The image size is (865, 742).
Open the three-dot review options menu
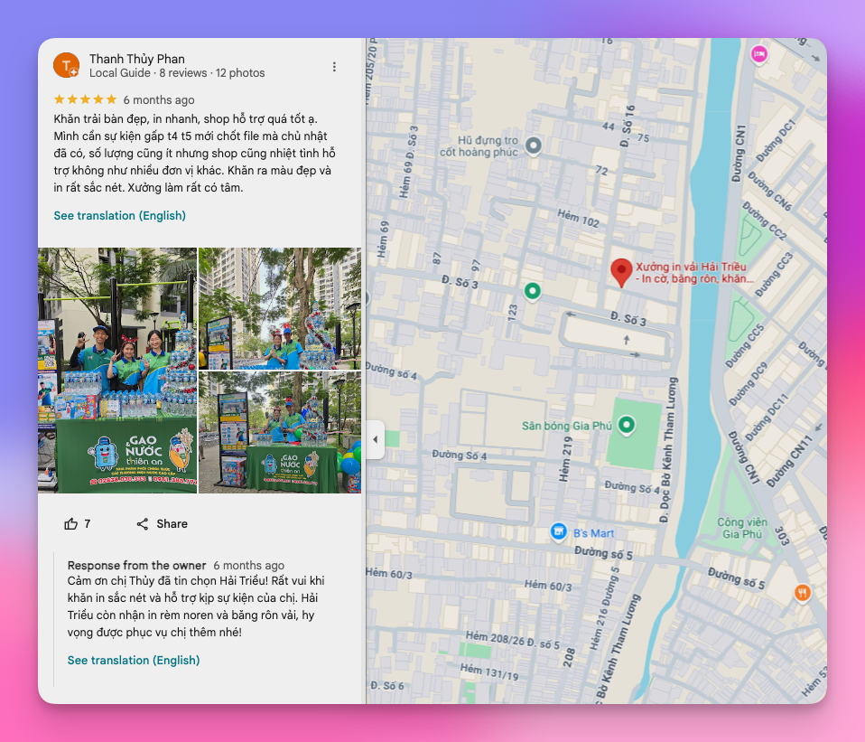(x=334, y=67)
